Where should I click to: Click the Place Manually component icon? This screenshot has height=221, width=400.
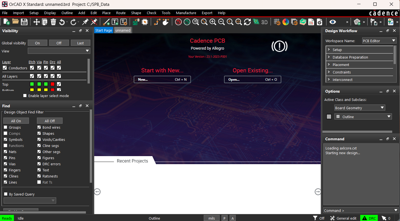(x=136, y=22)
